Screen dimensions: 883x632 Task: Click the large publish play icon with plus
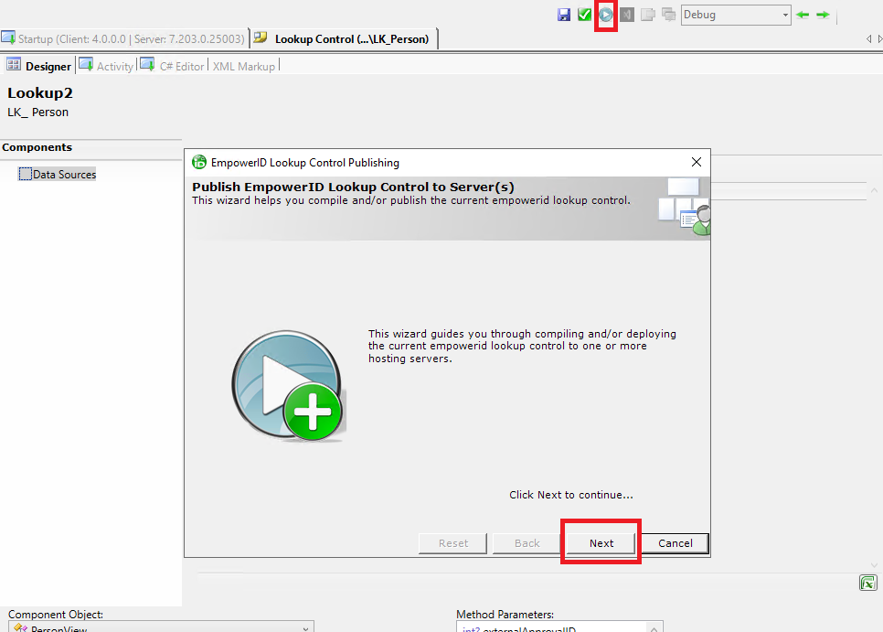coord(288,386)
